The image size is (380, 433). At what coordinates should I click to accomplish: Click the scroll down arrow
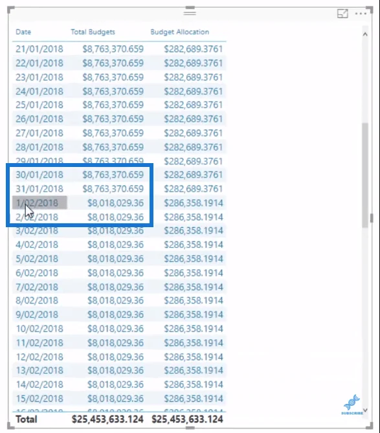365,410
